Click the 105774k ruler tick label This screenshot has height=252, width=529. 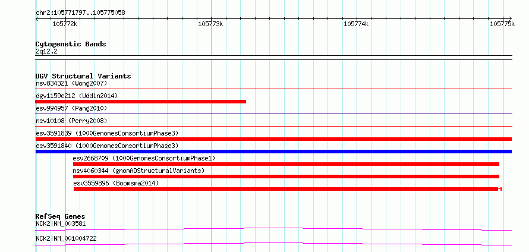[356, 24]
